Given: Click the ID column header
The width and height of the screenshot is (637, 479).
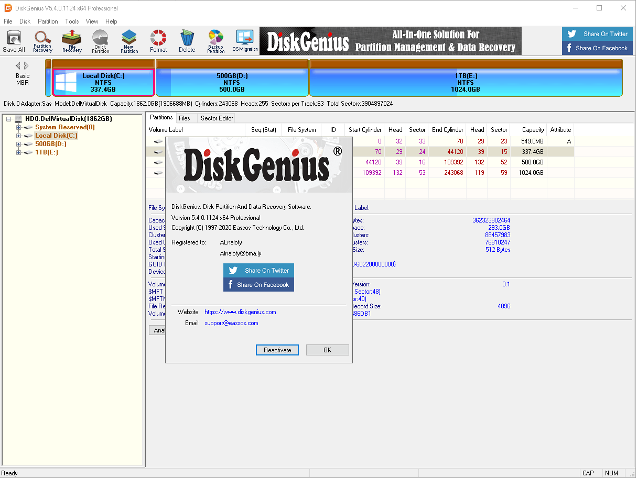Looking at the screenshot, I should tap(333, 130).
